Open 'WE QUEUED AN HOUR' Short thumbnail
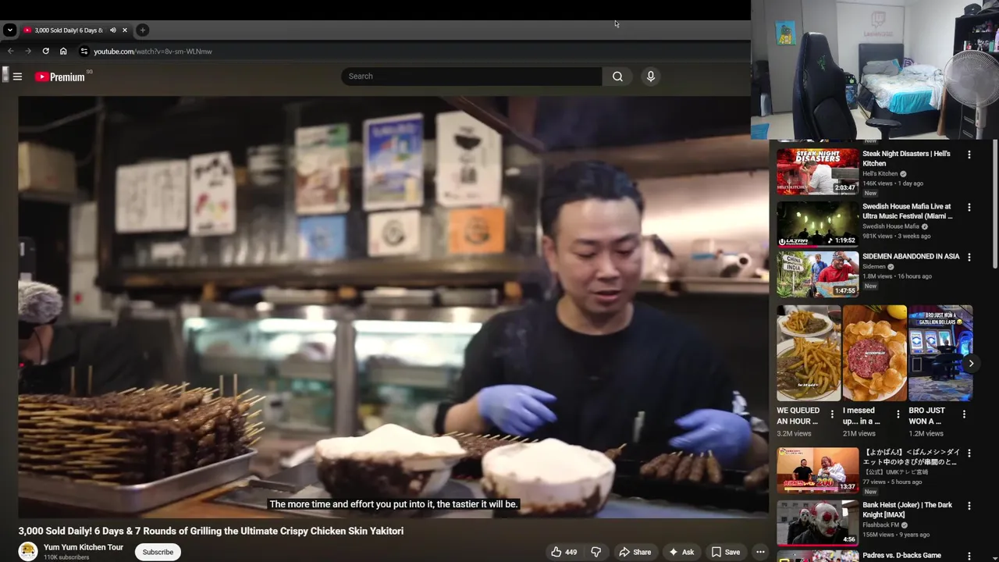999x562 pixels. click(x=809, y=353)
